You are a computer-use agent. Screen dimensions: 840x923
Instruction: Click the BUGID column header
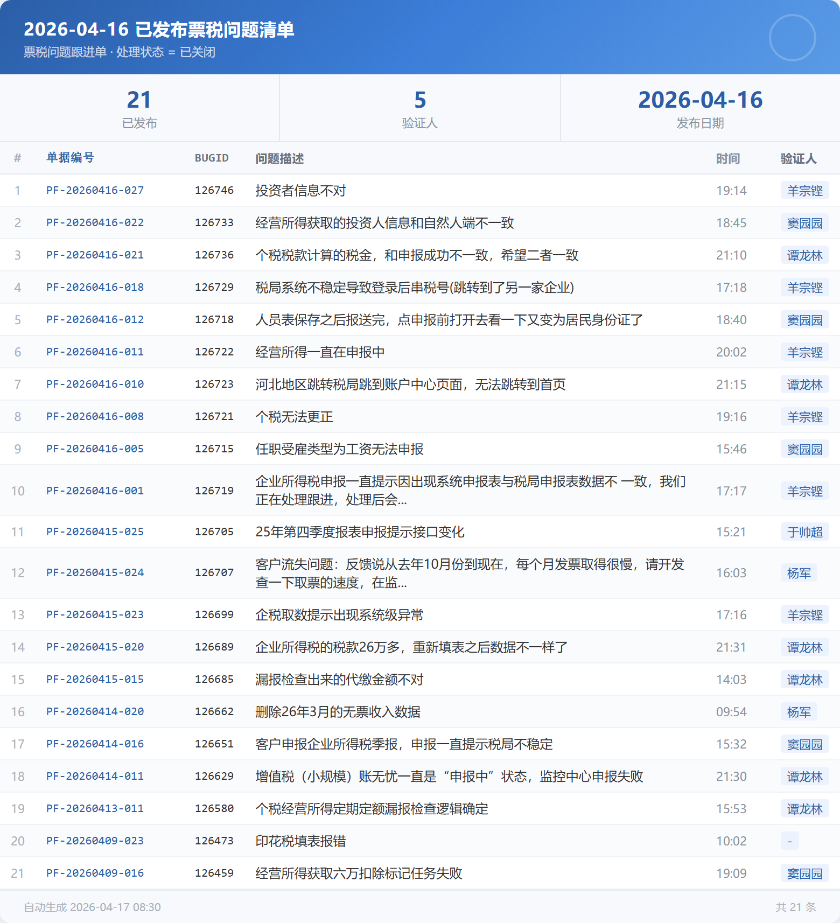coord(212,158)
